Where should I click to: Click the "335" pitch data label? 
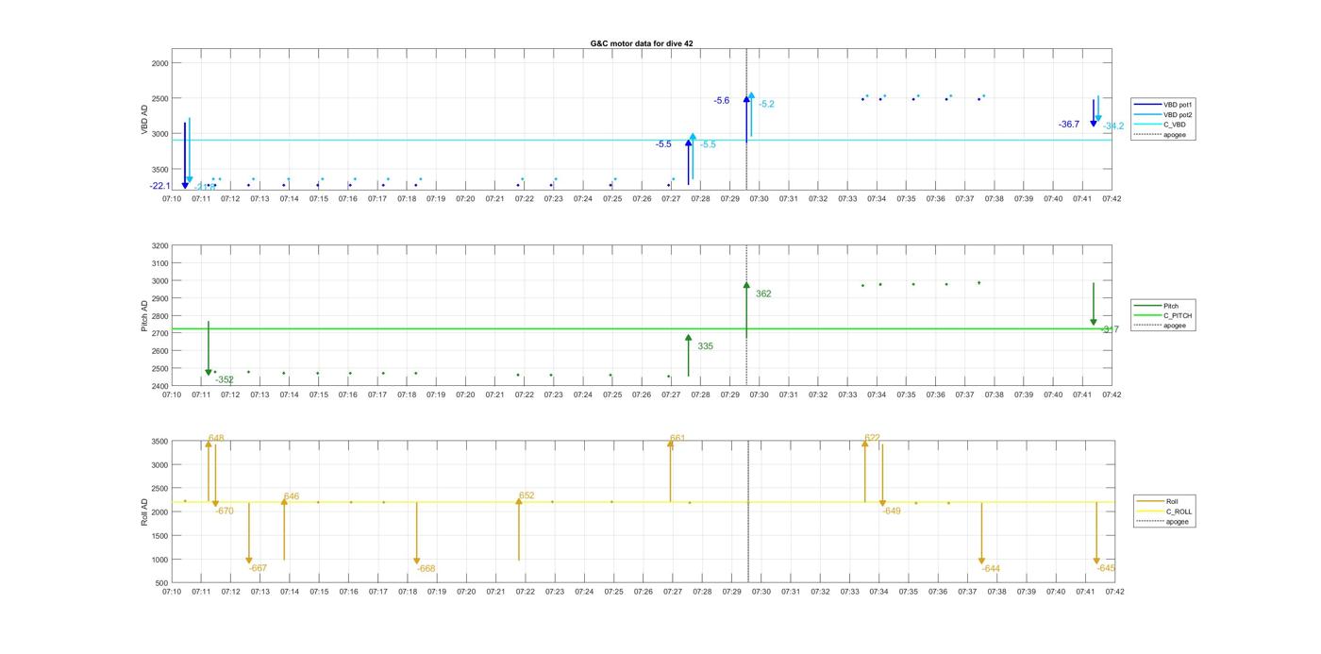click(x=705, y=346)
